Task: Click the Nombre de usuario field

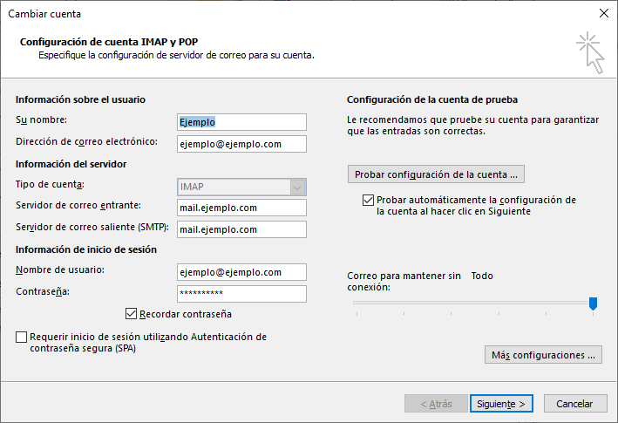Action: pyautogui.click(x=241, y=272)
